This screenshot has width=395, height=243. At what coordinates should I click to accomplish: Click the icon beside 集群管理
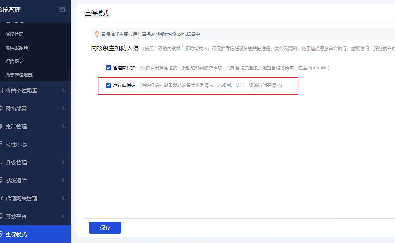(1, 127)
